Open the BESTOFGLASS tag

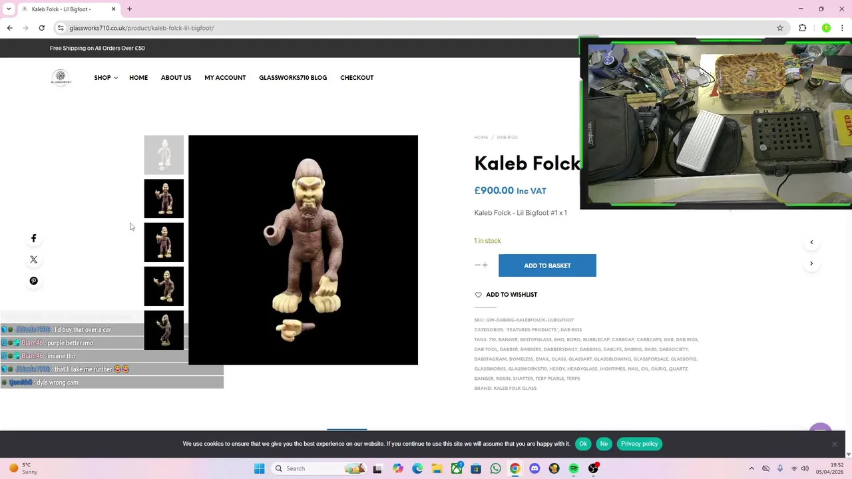pyautogui.click(x=536, y=340)
